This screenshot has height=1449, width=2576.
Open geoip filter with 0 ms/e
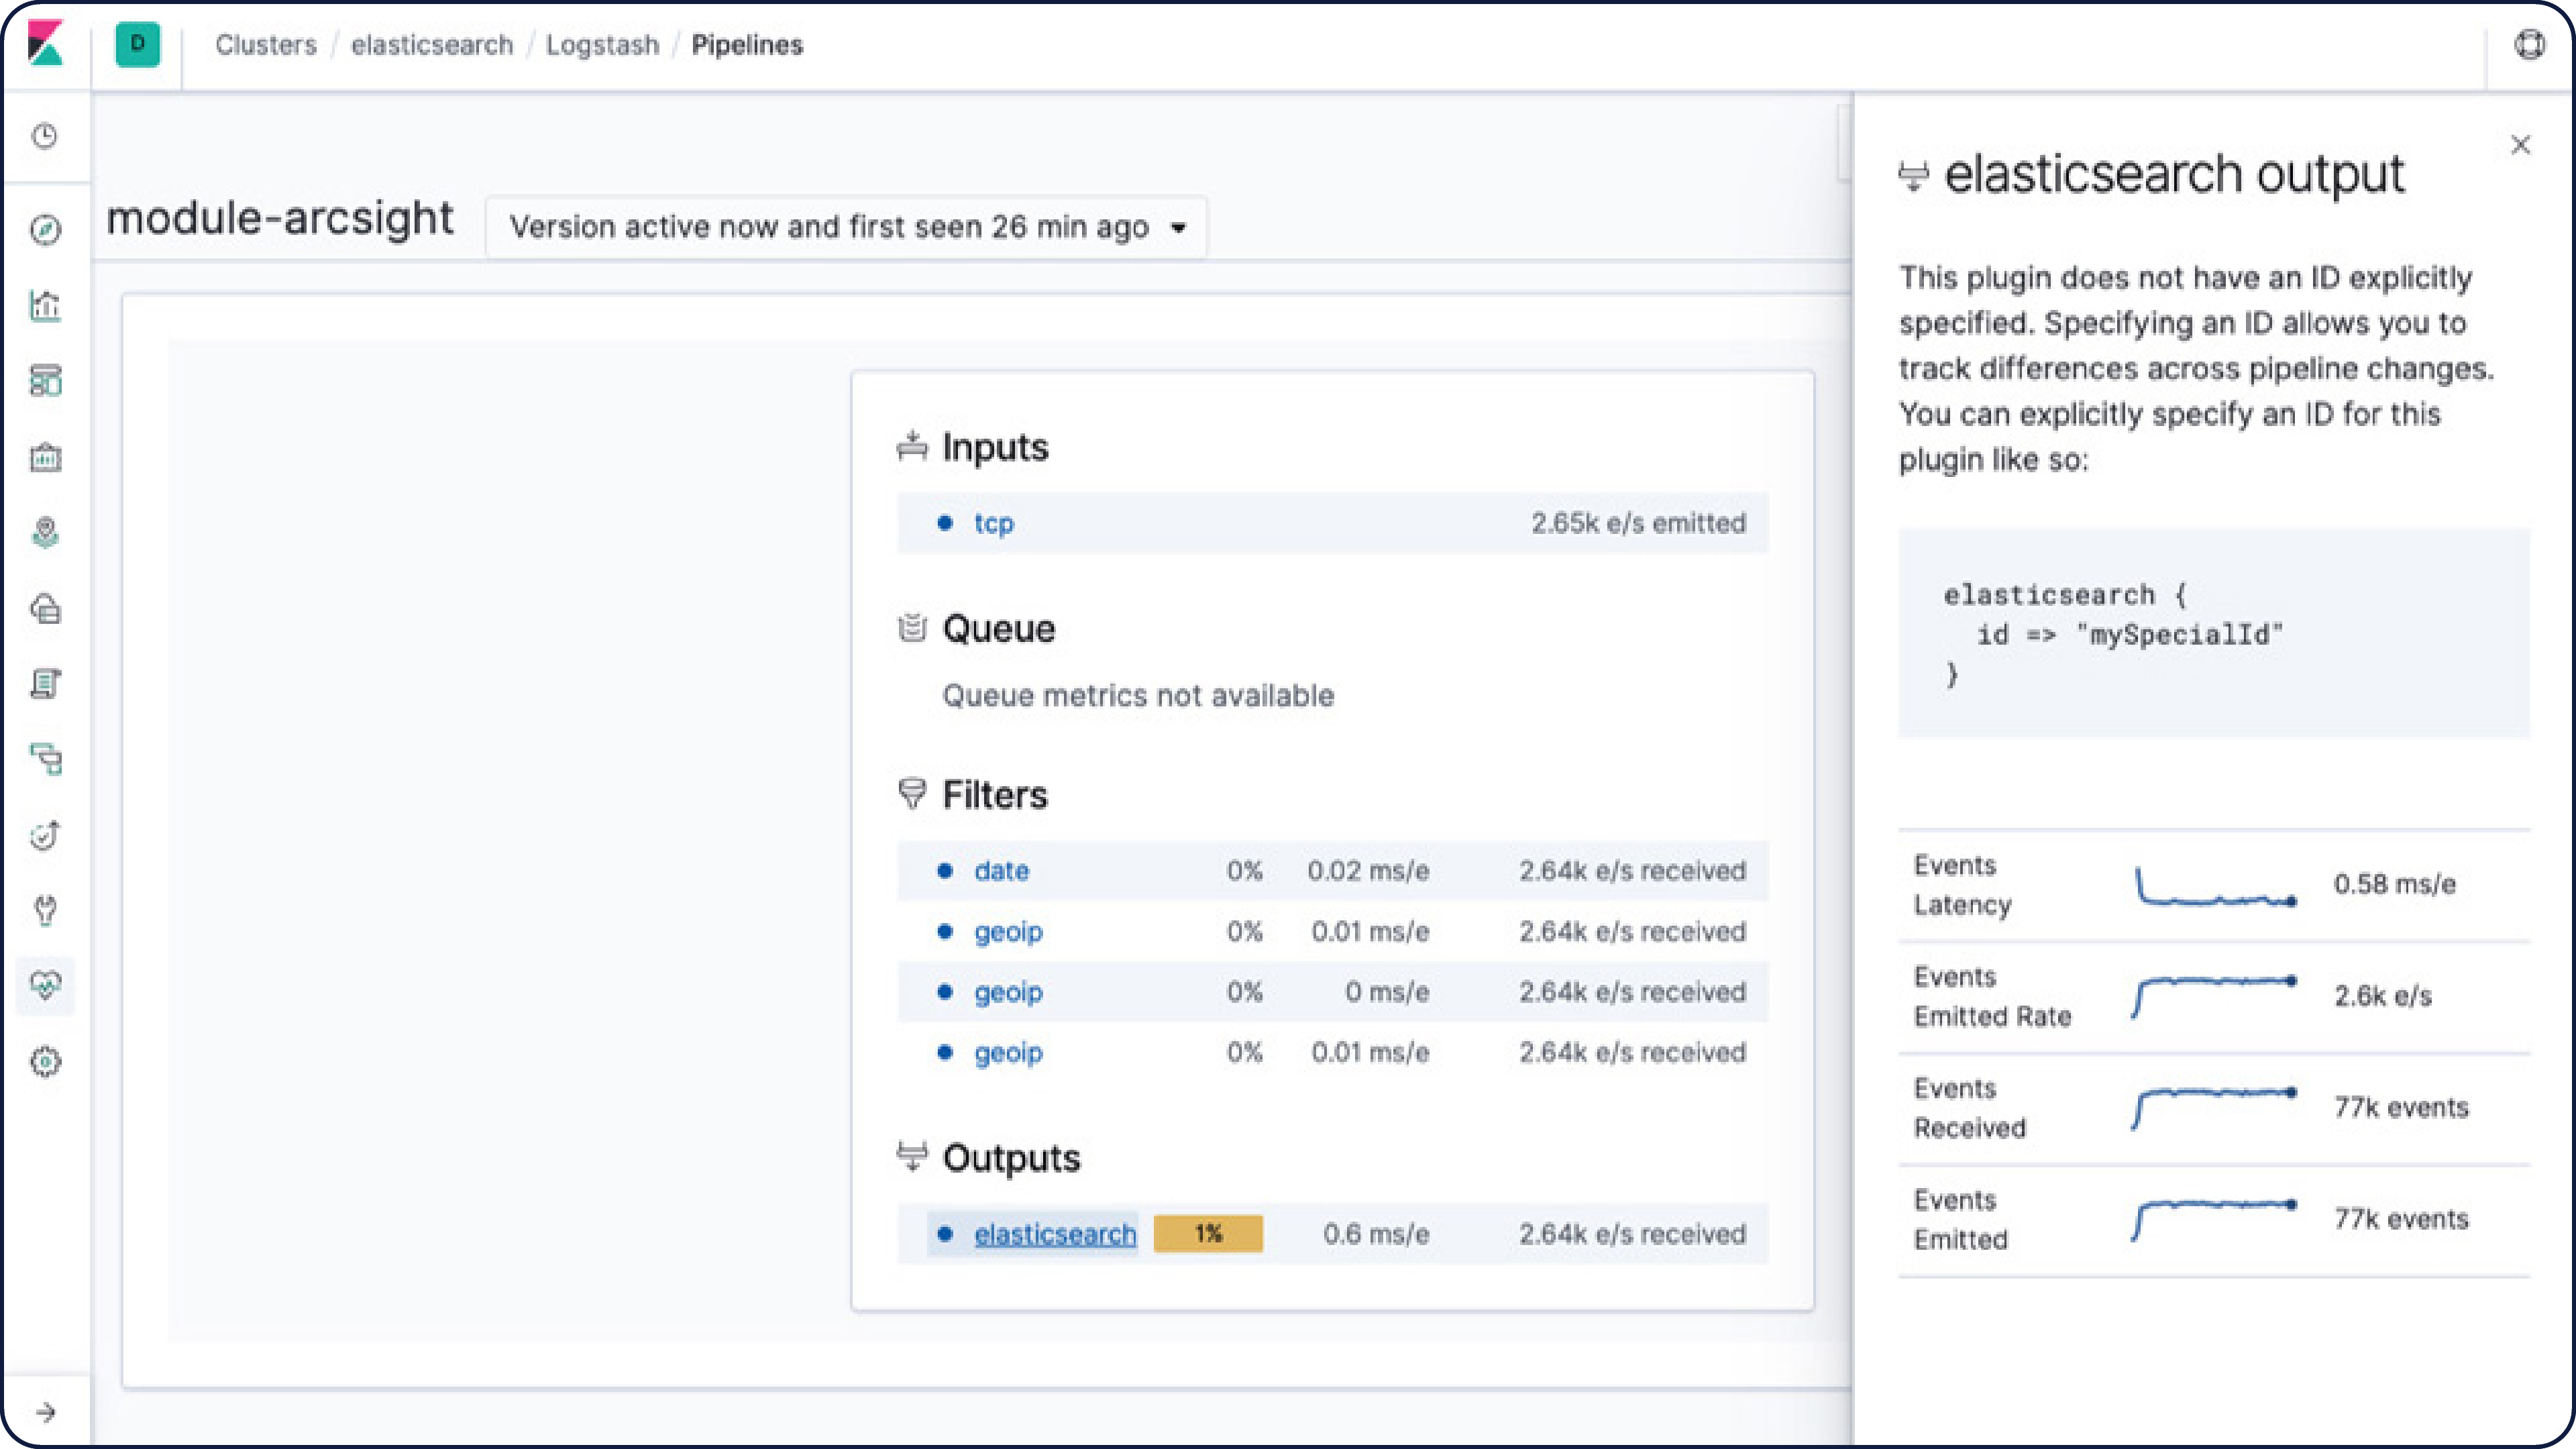(1009, 992)
